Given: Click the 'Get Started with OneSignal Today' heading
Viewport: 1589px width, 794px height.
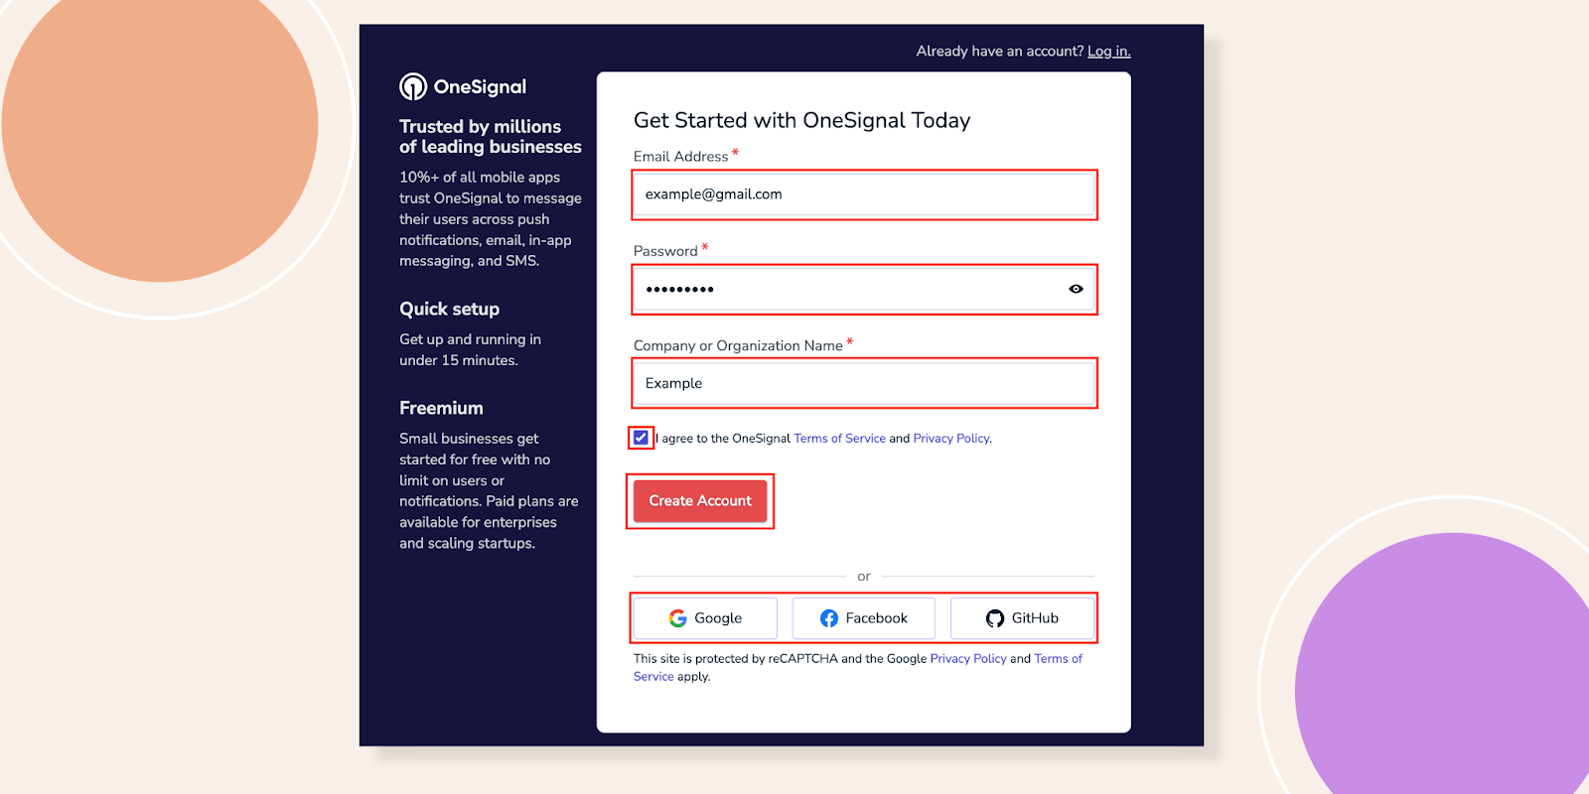Looking at the screenshot, I should click(801, 121).
